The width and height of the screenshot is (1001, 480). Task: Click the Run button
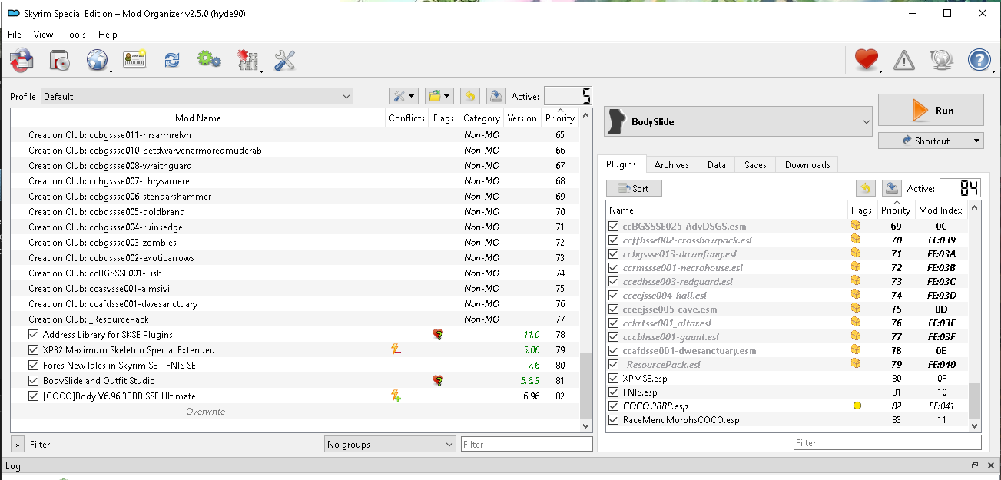click(931, 110)
